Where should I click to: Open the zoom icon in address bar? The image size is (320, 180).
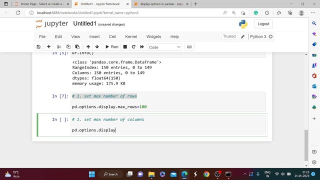(x=234, y=12)
